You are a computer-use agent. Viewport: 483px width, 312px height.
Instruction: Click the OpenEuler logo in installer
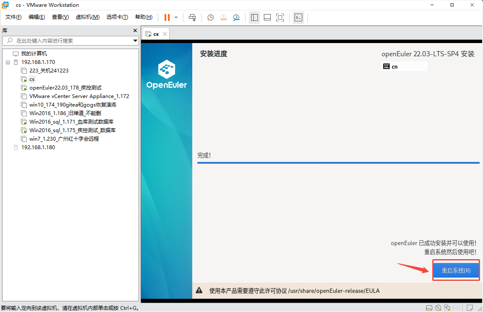coord(166,74)
